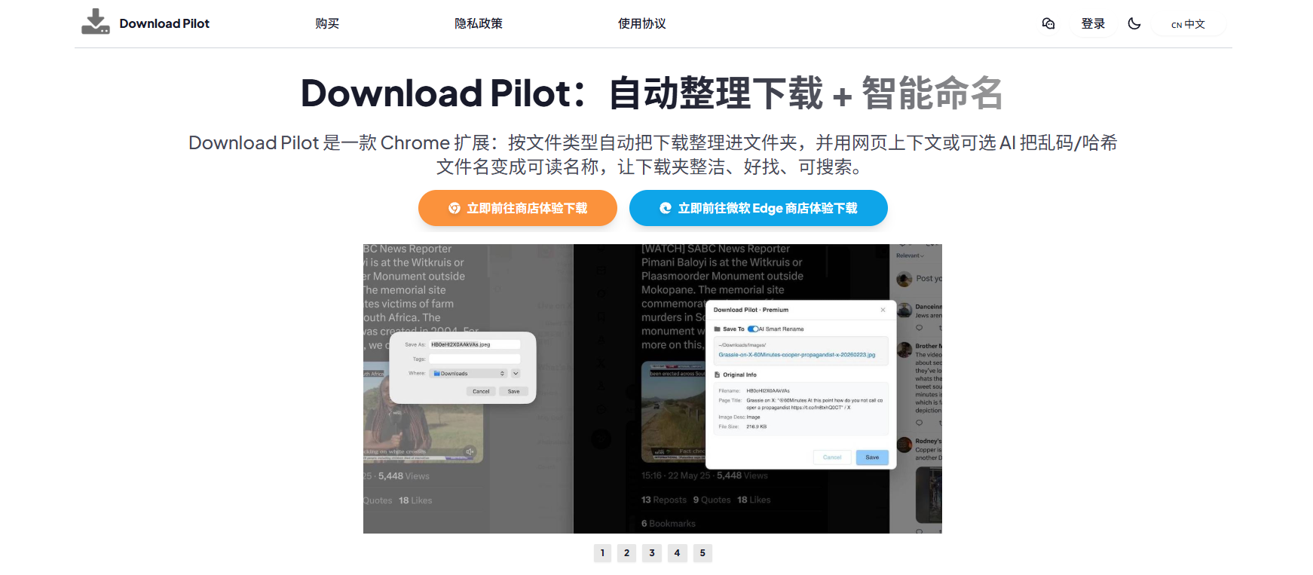
Task: Go to carousel slide 5
Action: click(702, 553)
